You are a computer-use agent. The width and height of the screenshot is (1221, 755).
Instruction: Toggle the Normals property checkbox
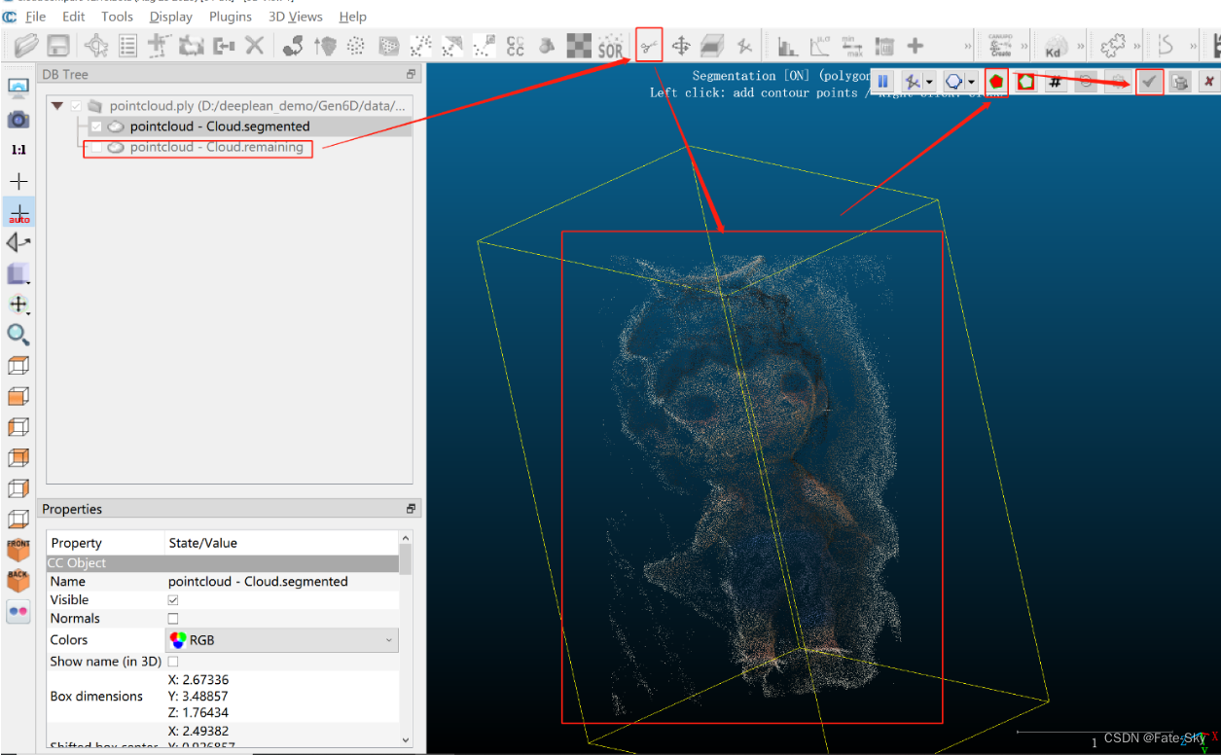[x=173, y=619]
